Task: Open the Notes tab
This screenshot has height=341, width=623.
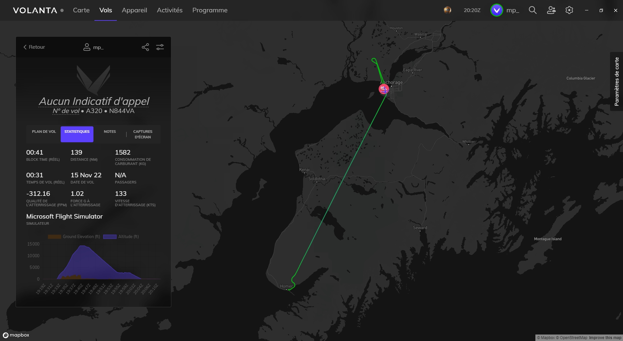Action: (x=110, y=132)
